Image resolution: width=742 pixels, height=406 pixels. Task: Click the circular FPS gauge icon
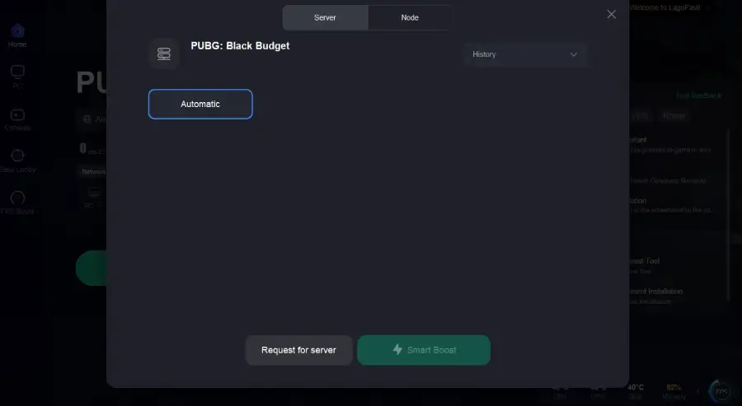721,391
